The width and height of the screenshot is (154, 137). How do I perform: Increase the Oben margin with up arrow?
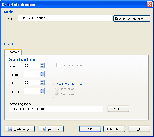click(42, 64)
